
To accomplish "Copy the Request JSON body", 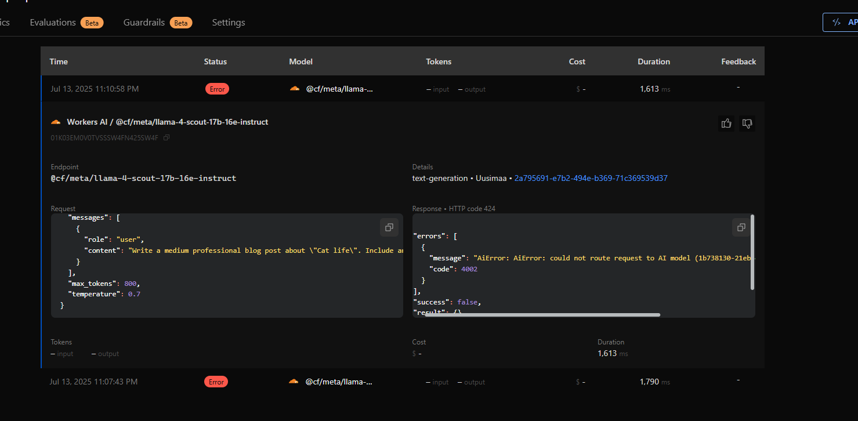I will click(389, 227).
